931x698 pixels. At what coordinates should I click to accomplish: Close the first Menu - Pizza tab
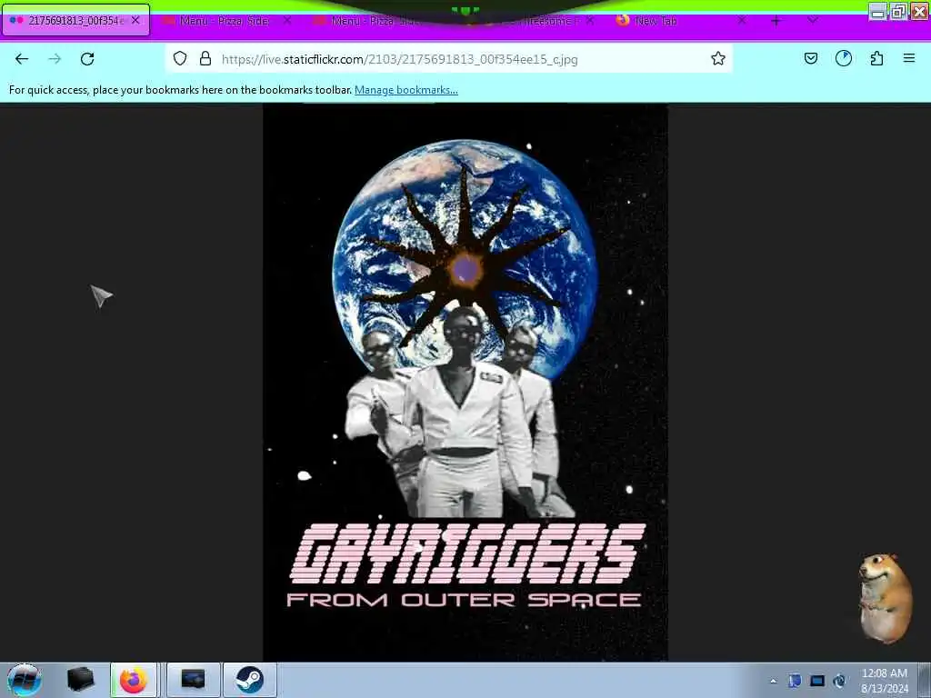pyautogui.click(x=287, y=20)
